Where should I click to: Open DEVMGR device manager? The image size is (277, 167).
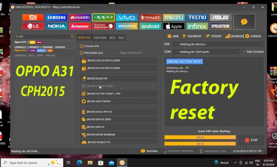point(234,36)
